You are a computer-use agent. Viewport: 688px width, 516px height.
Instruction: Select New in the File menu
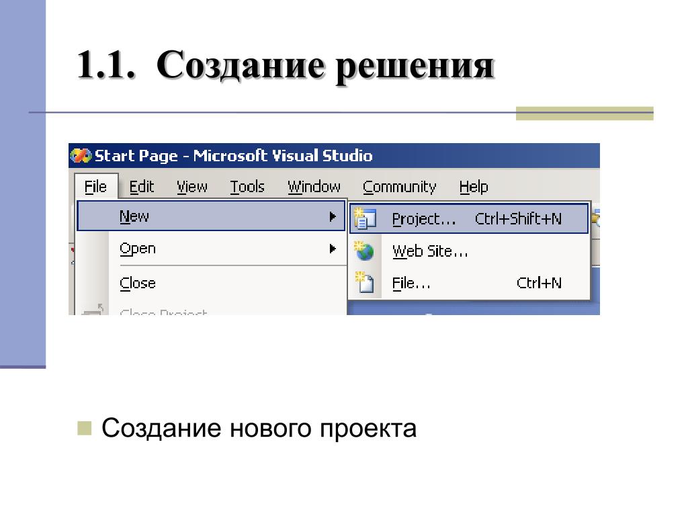point(211,216)
